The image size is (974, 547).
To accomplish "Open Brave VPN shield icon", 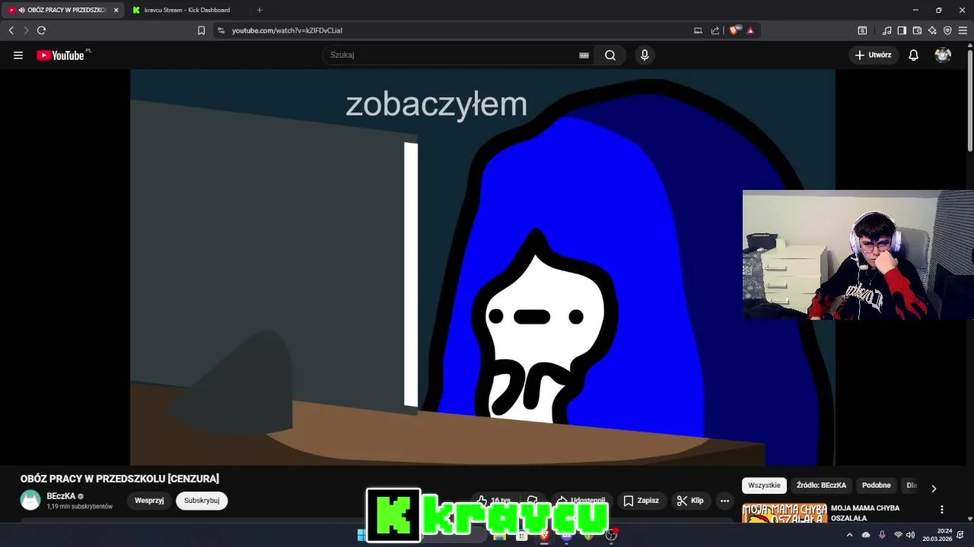I will (x=947, y=30).
